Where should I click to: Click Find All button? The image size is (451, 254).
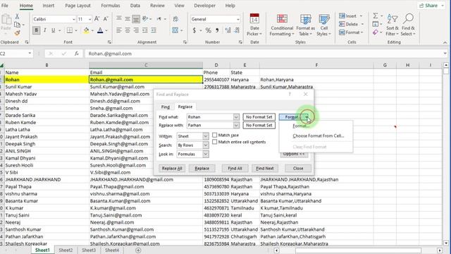tap(235, 168)
